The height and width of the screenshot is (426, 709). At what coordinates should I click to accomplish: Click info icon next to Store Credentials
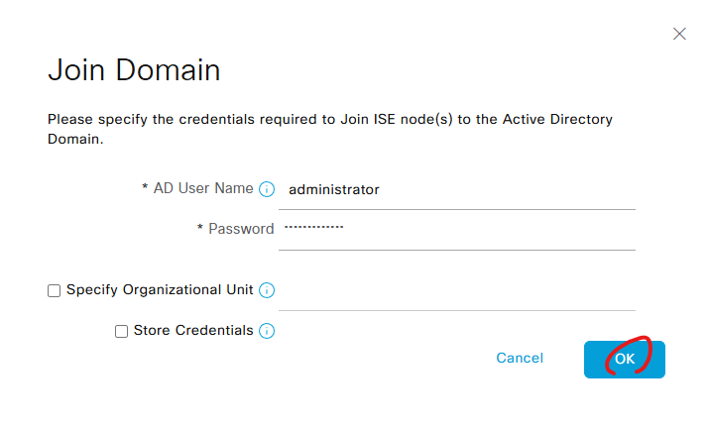click(x=267, y=331)
